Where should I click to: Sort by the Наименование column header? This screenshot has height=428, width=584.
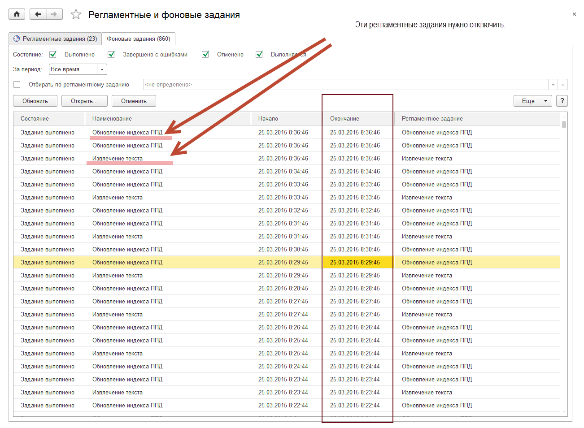pyautogui.click(x=168, y=119)
